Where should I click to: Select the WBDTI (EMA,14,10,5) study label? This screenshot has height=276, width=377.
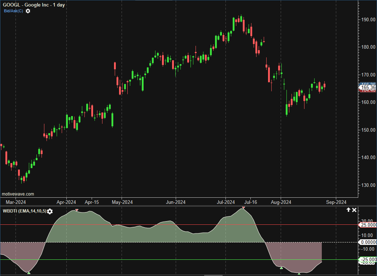[24, 211]
